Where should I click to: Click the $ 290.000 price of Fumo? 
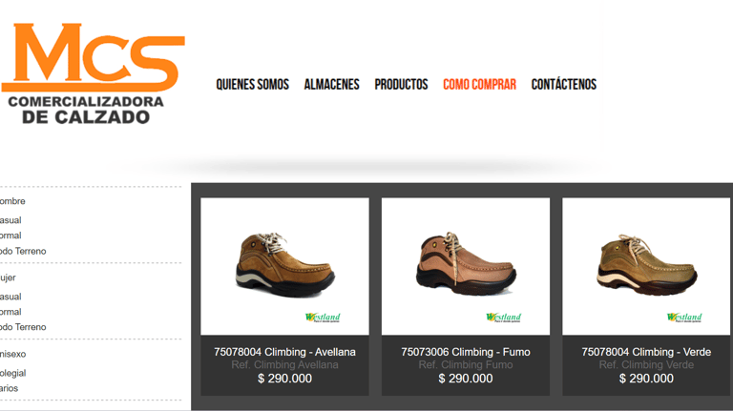466,379
